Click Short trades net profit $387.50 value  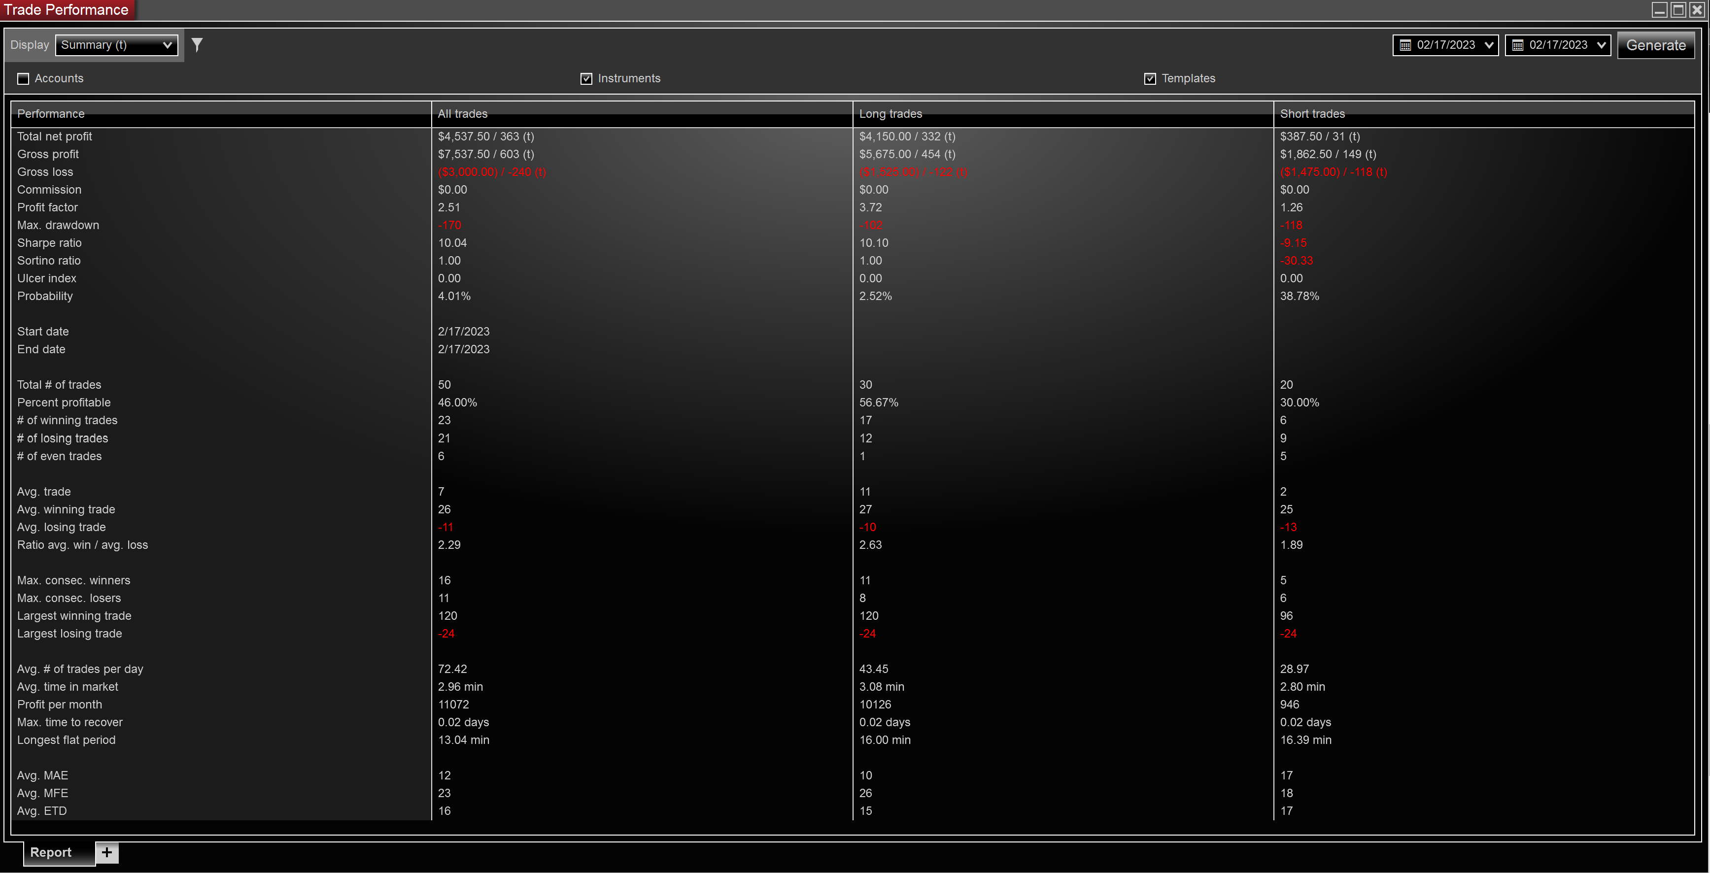coord(1320,136)
